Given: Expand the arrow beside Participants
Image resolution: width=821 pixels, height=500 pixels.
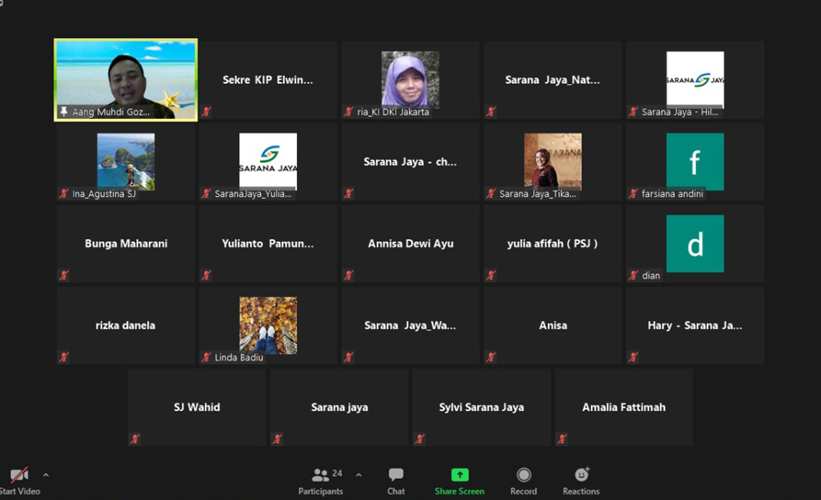Looking at the screenshot, I should 359,475.
